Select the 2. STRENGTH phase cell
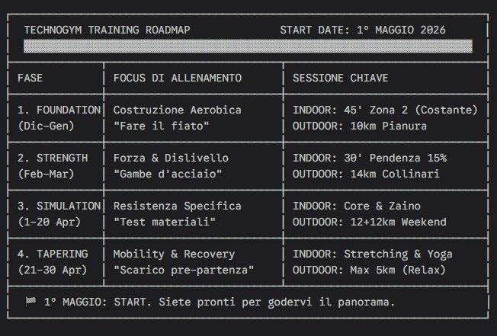497x336 pixels. [53, 158]
